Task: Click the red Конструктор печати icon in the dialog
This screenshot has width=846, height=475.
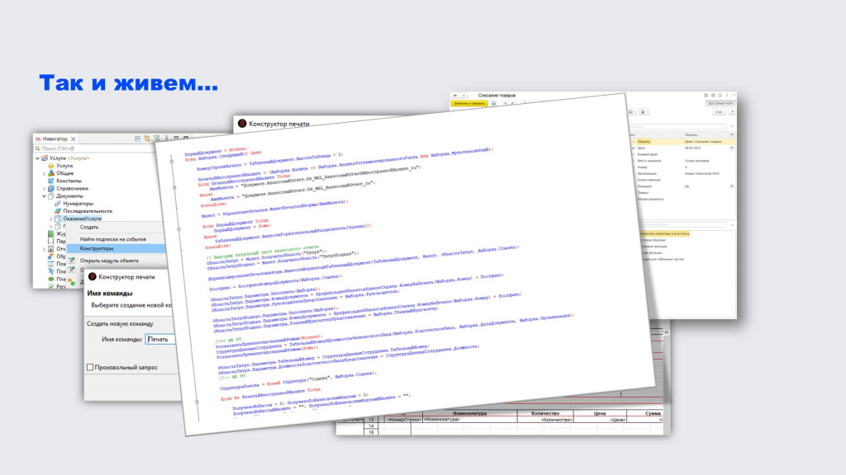Action: coord(93,277)
